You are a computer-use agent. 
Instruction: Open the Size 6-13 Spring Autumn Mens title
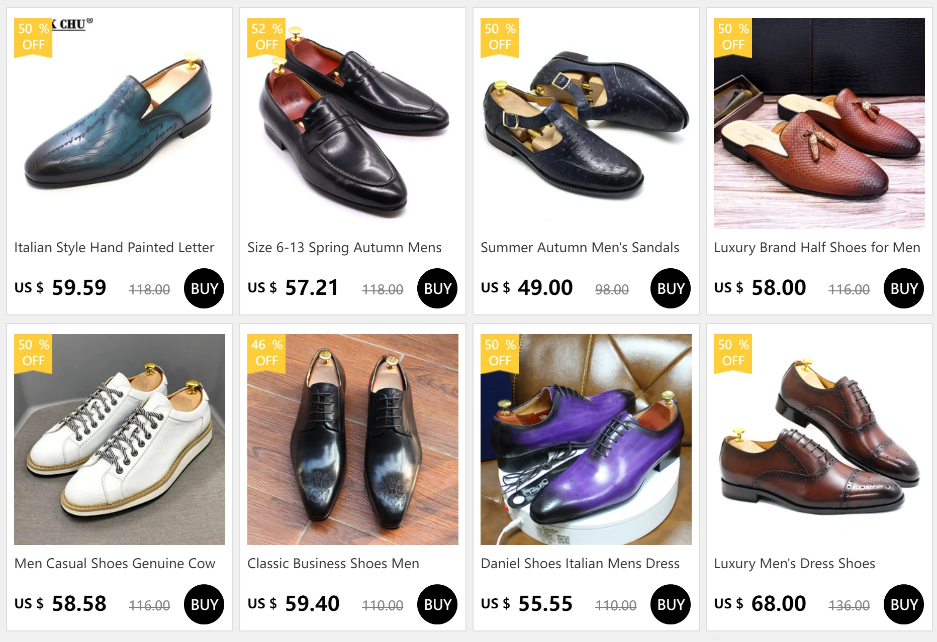pos(344,248)
